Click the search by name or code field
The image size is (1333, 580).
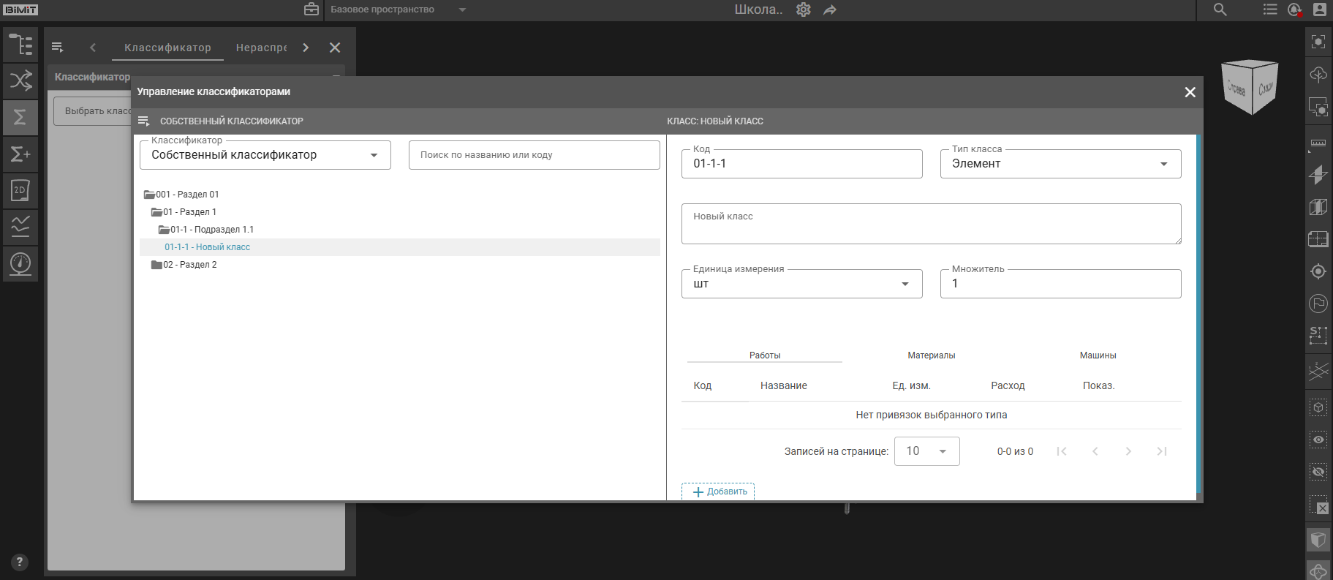pyautogui.click(x=534, y=155)
